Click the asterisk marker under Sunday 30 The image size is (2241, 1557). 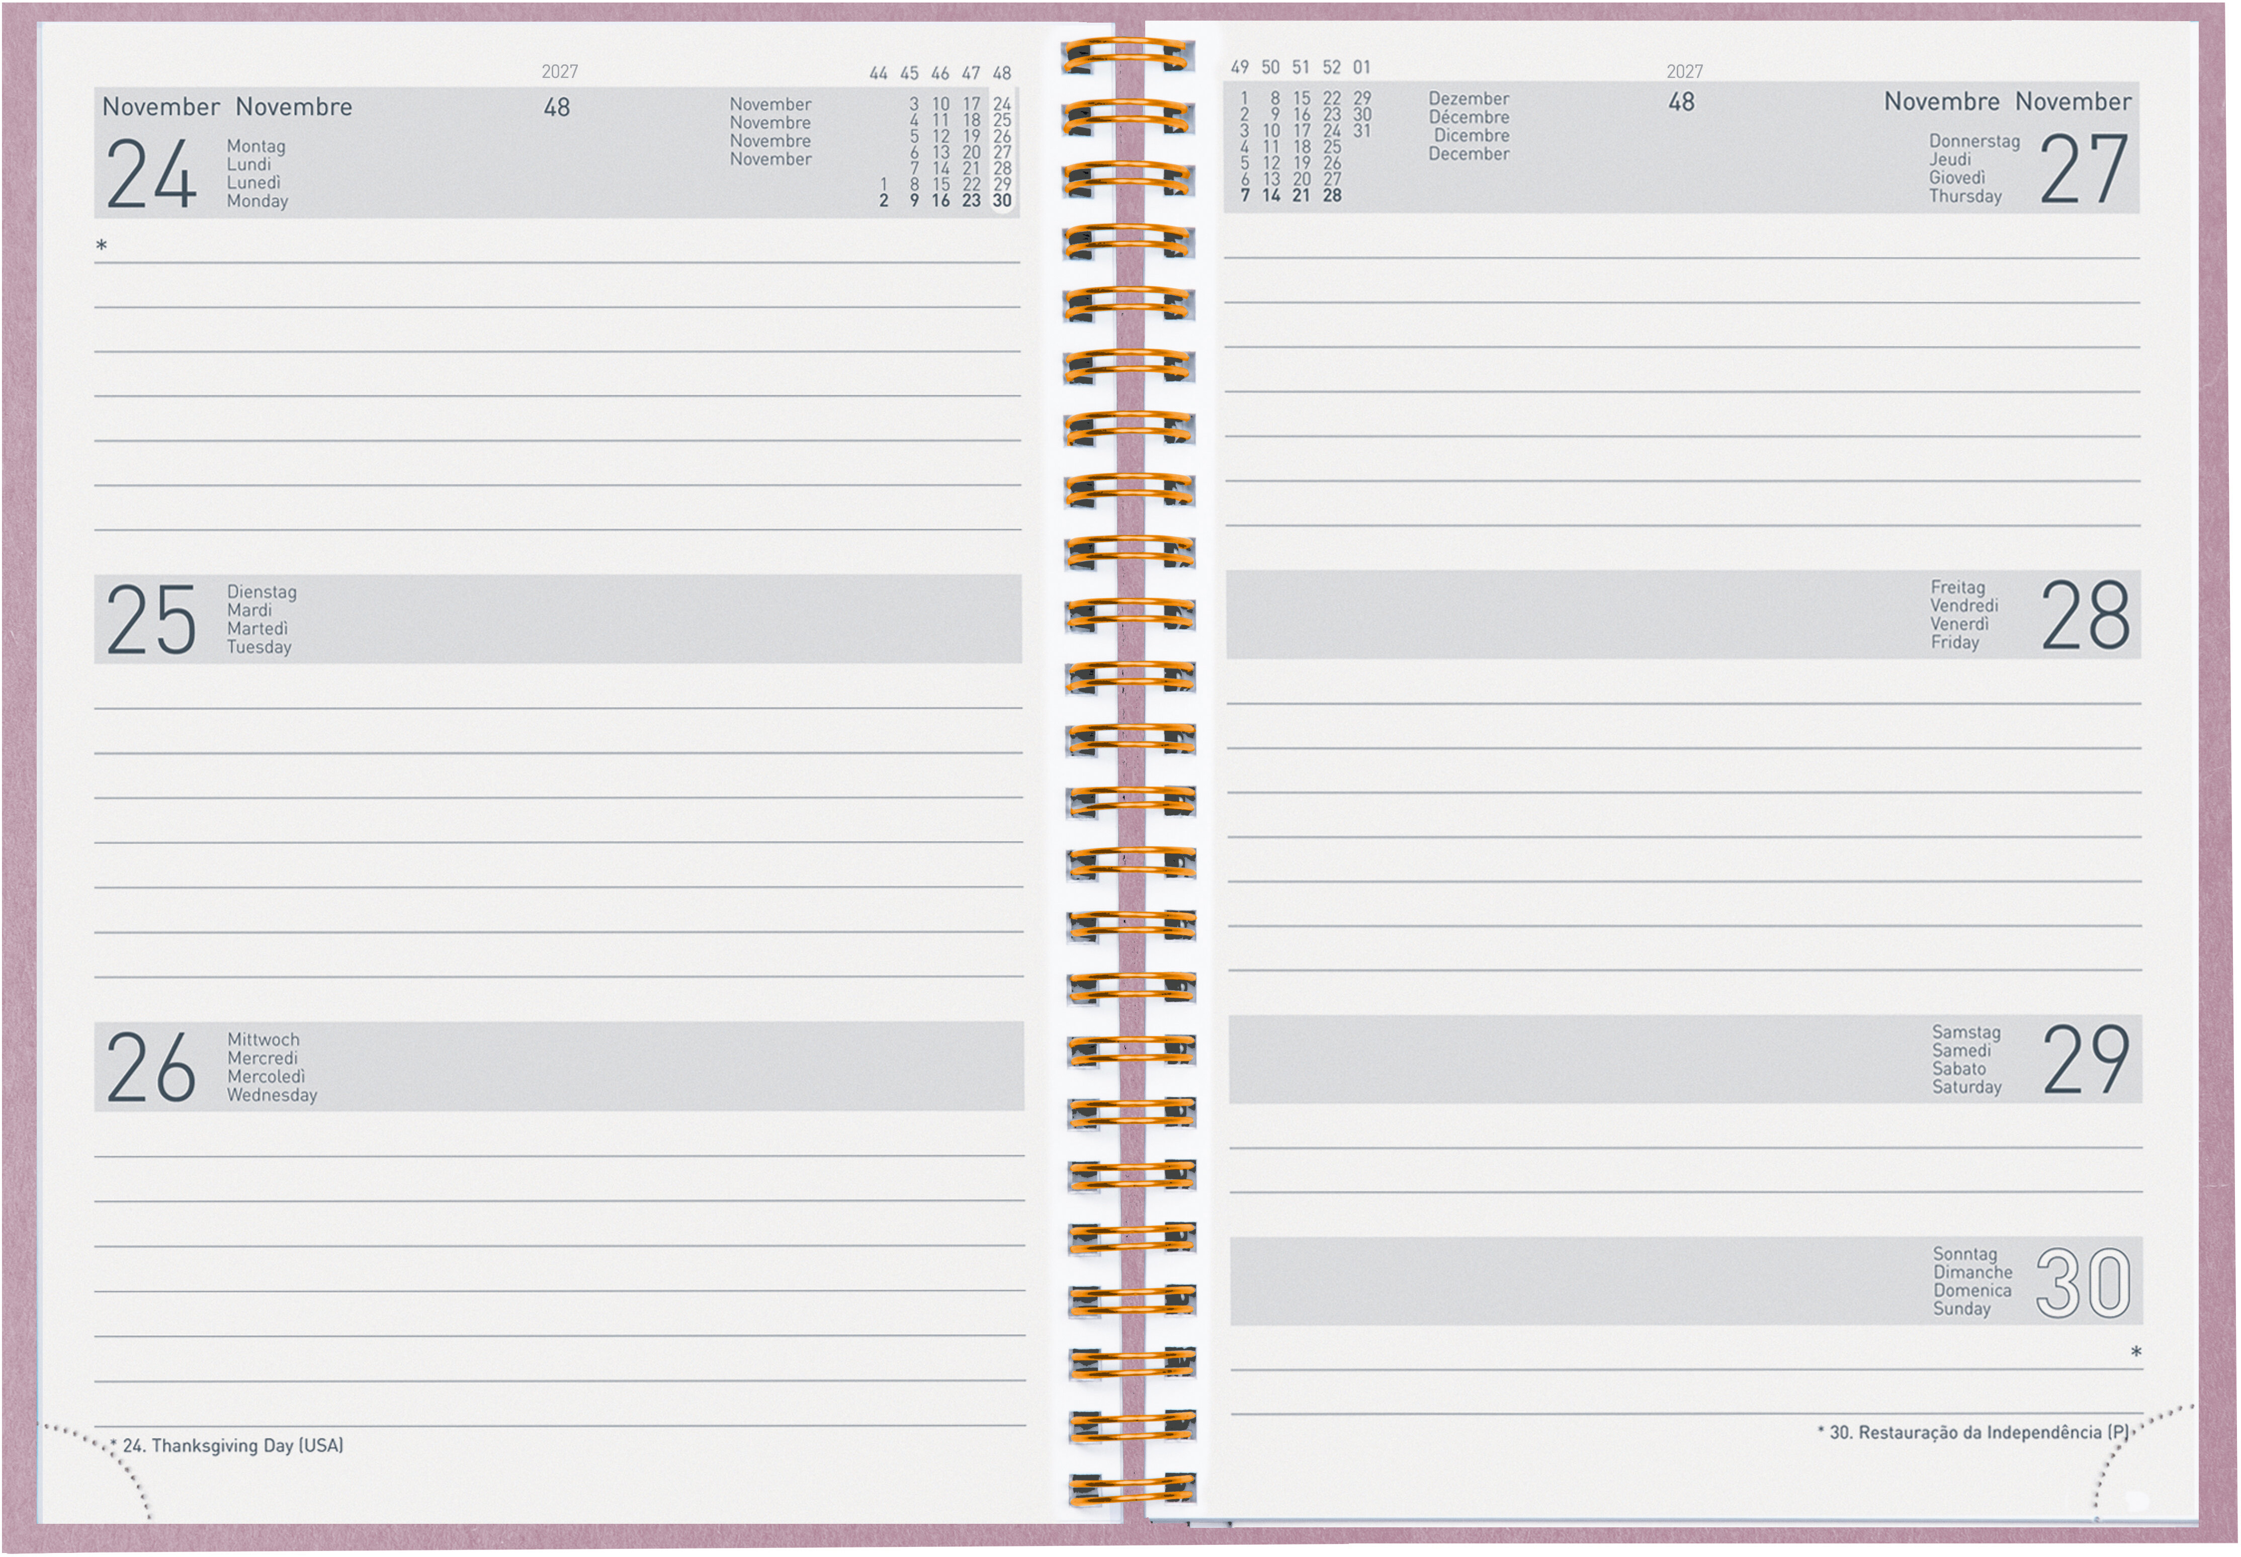point(2135,1352)
